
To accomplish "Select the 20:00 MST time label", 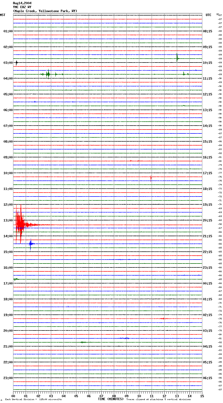I will [8, 331].
